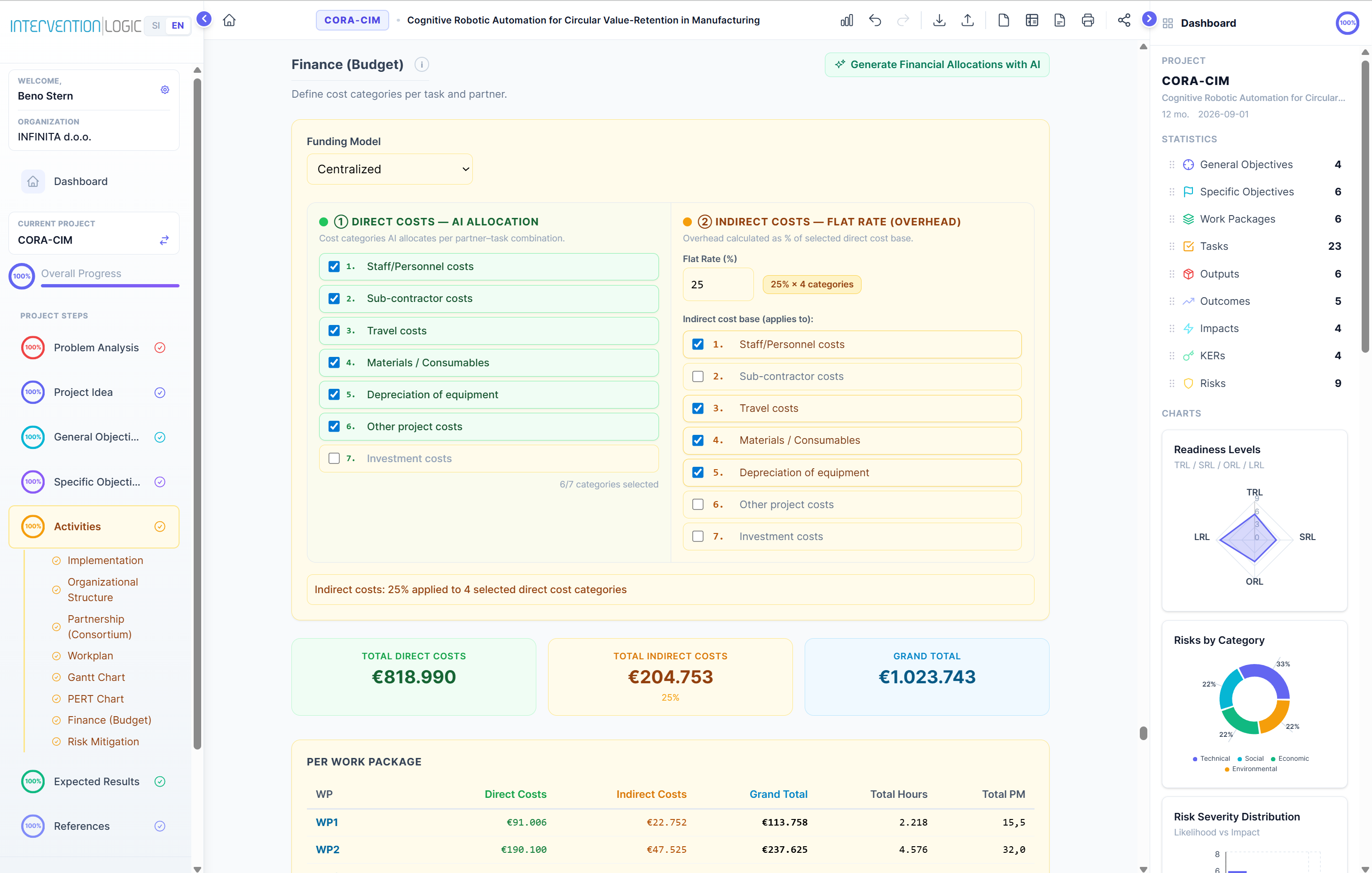Enable indirect Investment costs checkbox

(x=698, y=536)
